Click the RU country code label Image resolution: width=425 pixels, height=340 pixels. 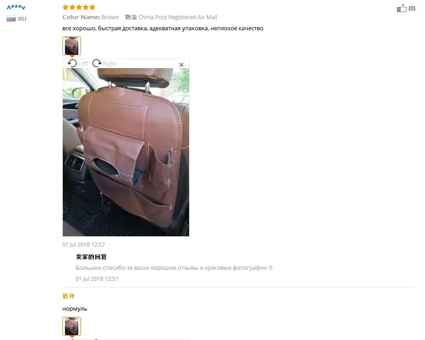(22, 19)
